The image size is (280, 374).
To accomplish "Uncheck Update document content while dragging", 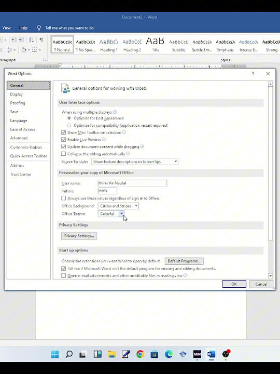I will click(63, 146).
